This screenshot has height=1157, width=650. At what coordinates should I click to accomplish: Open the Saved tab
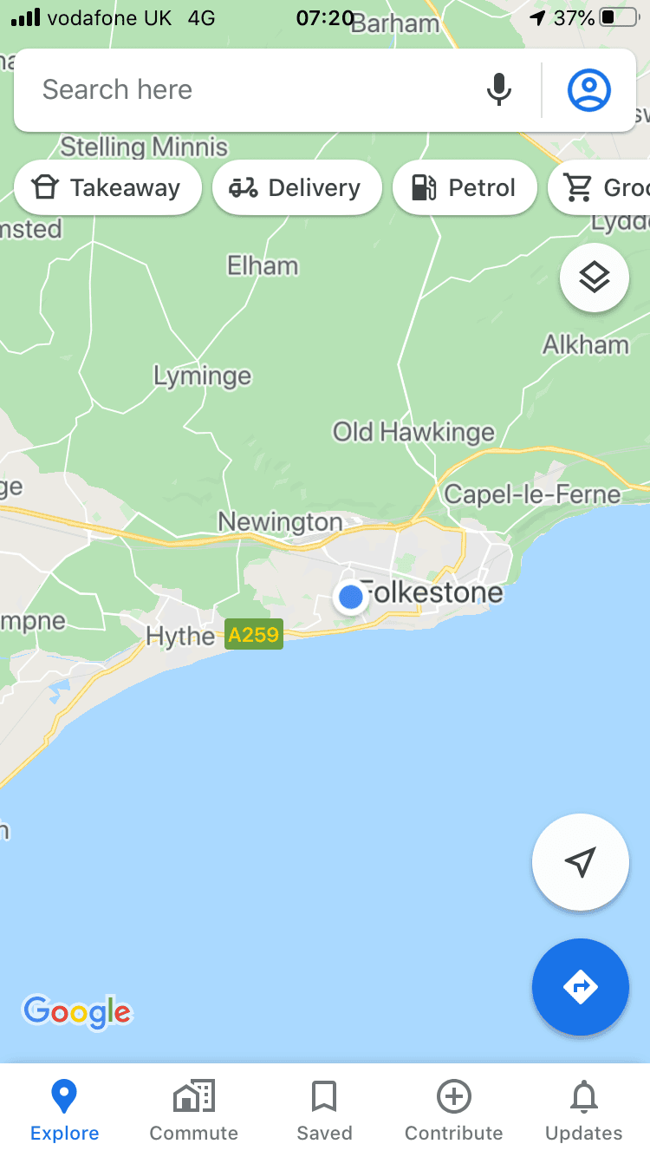324,1110
